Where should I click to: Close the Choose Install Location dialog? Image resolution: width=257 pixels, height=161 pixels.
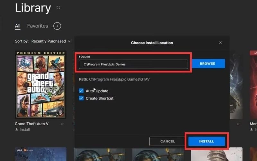pos(220,43)
